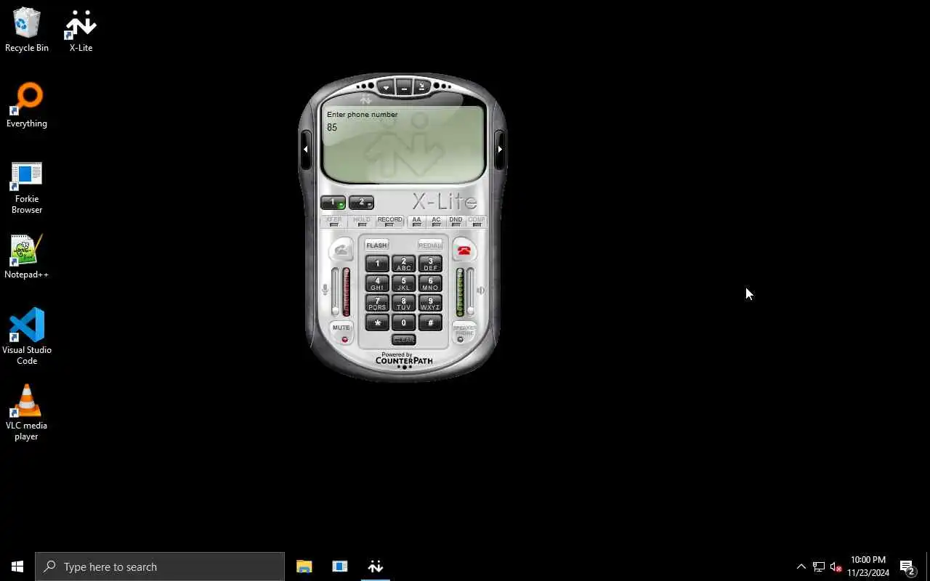Screen dimensions: 930x581
Task: Dial keypad digit 5 JKL
Action: point(403,283)
